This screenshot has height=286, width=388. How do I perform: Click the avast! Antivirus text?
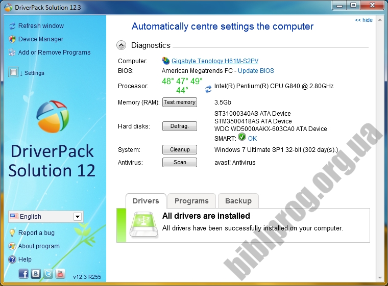[x=235, y=163]
